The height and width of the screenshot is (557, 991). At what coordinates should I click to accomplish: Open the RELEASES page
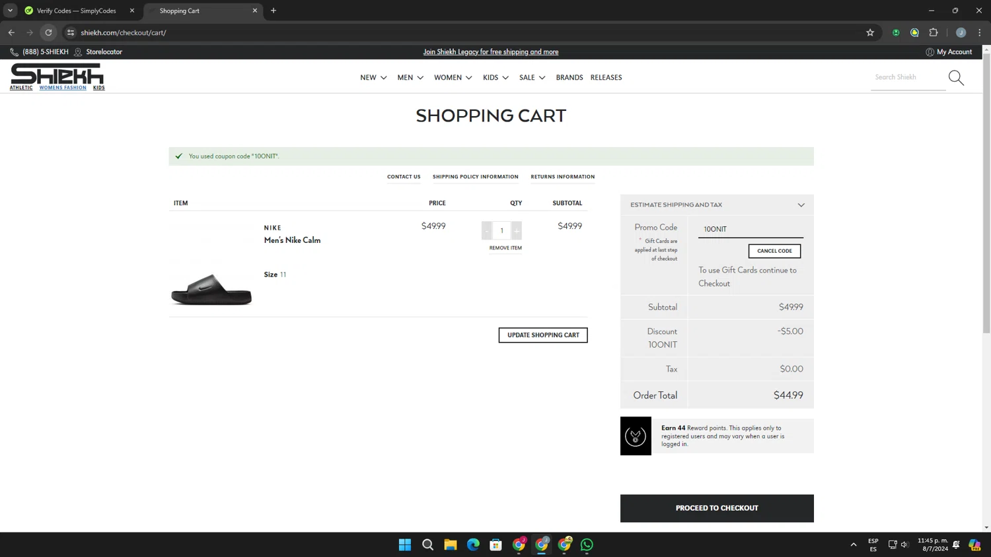click(x=606, y=77)
